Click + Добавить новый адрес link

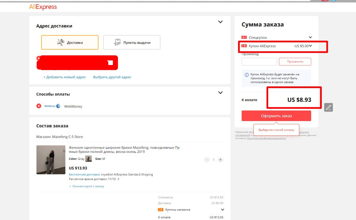[65, 77]
